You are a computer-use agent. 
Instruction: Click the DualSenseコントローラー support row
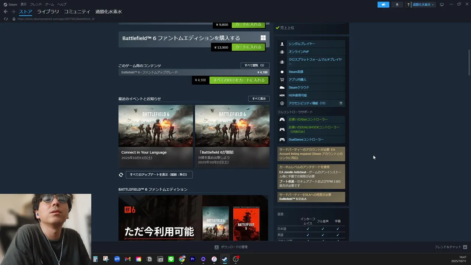coord(311,139)
